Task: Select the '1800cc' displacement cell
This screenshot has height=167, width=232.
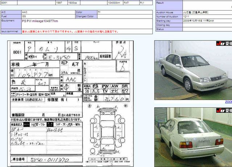Action: [74, 3]
